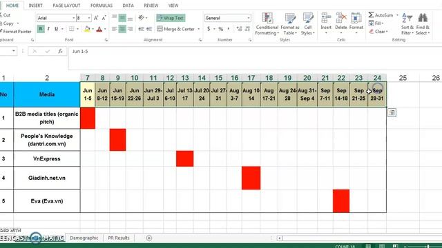The width and height of the screenshot is (442, 248).
Task: Open Find & Select menu
Action: [423, 24]
